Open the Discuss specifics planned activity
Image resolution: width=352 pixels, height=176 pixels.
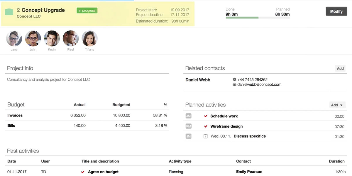250,136
